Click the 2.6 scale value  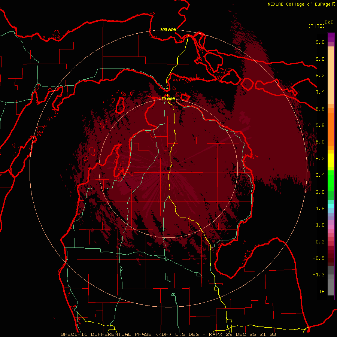pyautogui.click(x=320, y=192)
